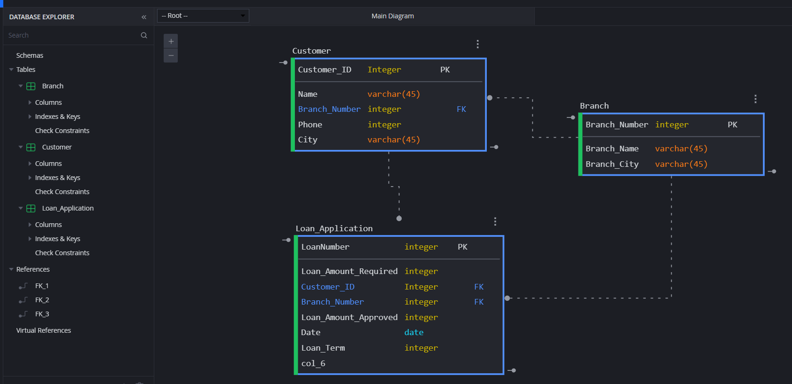Click relation endpoint right of Loan_Application table

tap(507, 298)
